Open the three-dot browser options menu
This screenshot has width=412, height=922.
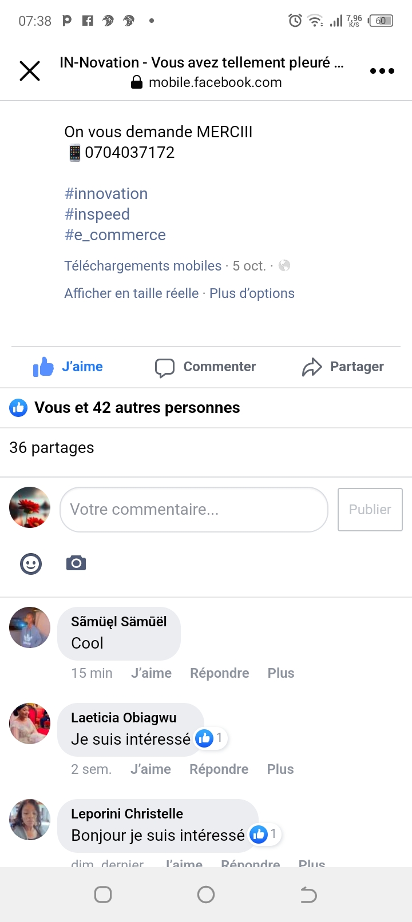(x=382, y=71)
